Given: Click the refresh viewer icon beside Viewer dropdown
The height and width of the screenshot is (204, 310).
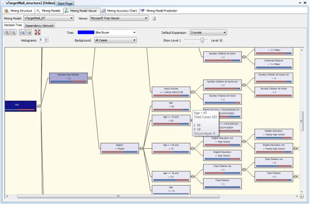Looking at the screenshot, I should tap(154, 18).
